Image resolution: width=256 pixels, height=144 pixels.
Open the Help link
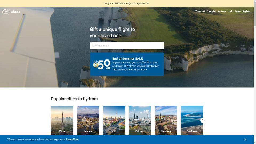[231, 11]
